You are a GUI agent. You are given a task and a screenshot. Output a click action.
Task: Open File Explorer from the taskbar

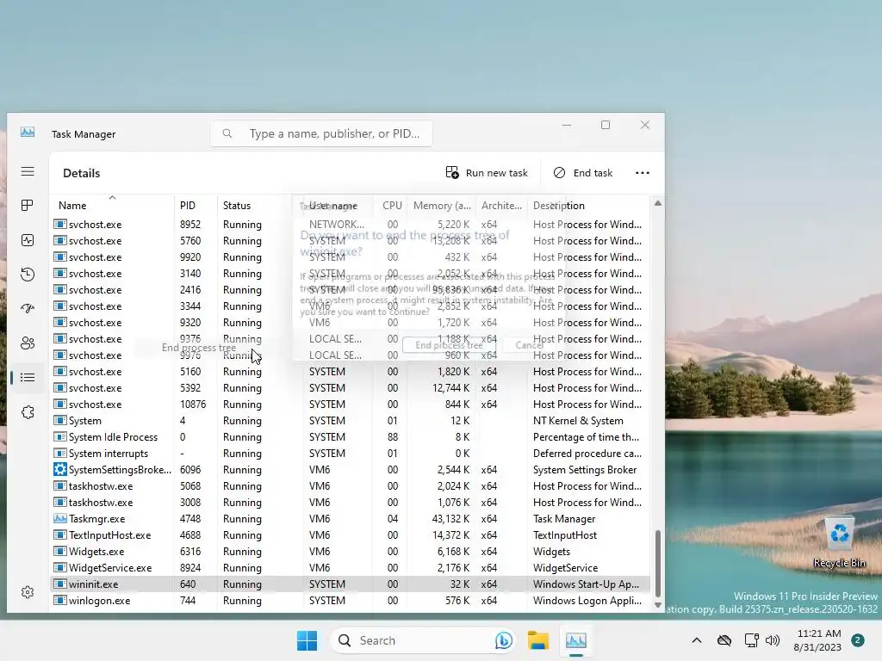[538, 640]
